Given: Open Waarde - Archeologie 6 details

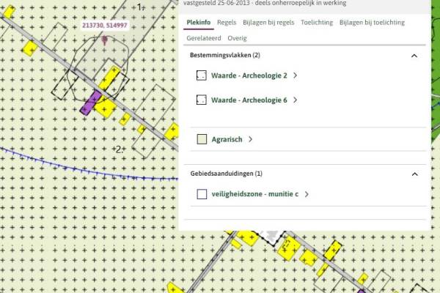Looking at the screenshot, I should pyautogui.click(x=249, y=100).
